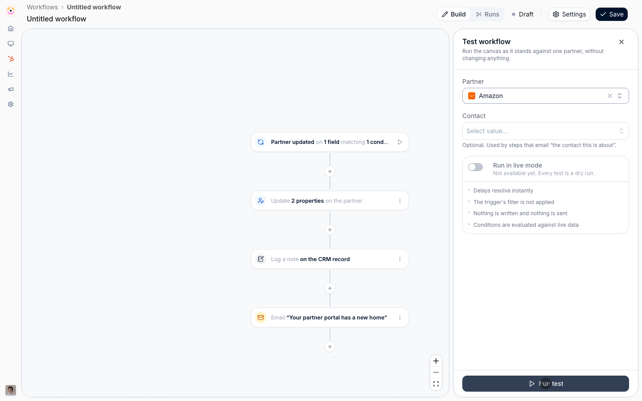Open options for the Email step
Image resolution: width=642 pixels, height=401 pixels.
click(x=400, y=318)
